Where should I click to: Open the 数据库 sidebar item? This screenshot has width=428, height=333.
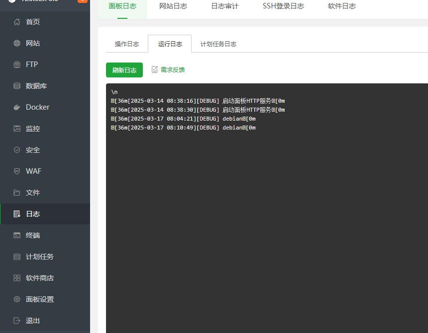coord(45,86)
